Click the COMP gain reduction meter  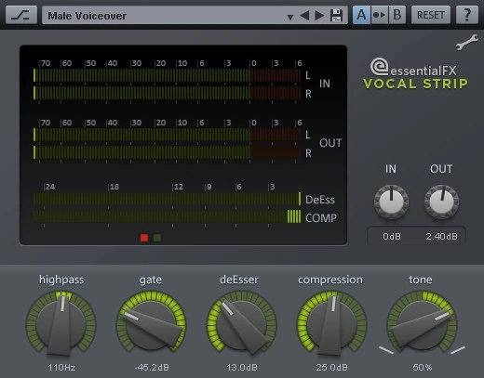point(167,216)
